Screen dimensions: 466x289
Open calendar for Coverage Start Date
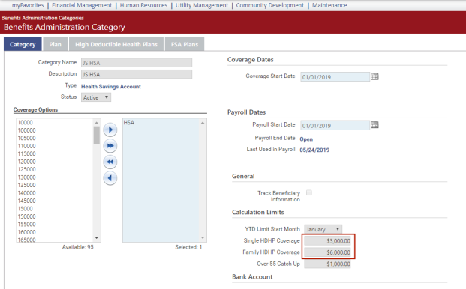coord(374,76)
